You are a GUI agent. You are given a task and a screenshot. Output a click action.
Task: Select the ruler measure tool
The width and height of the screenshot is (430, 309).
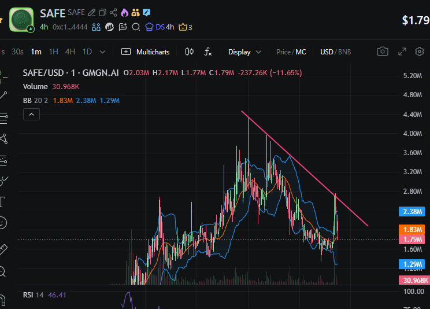3,249
